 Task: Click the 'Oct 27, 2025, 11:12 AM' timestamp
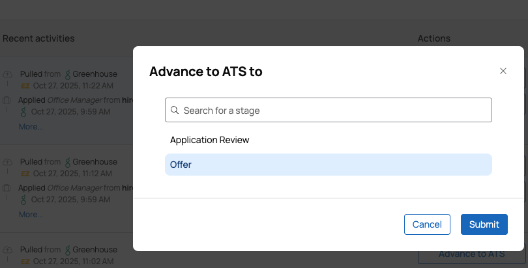(x=72, y=173)
